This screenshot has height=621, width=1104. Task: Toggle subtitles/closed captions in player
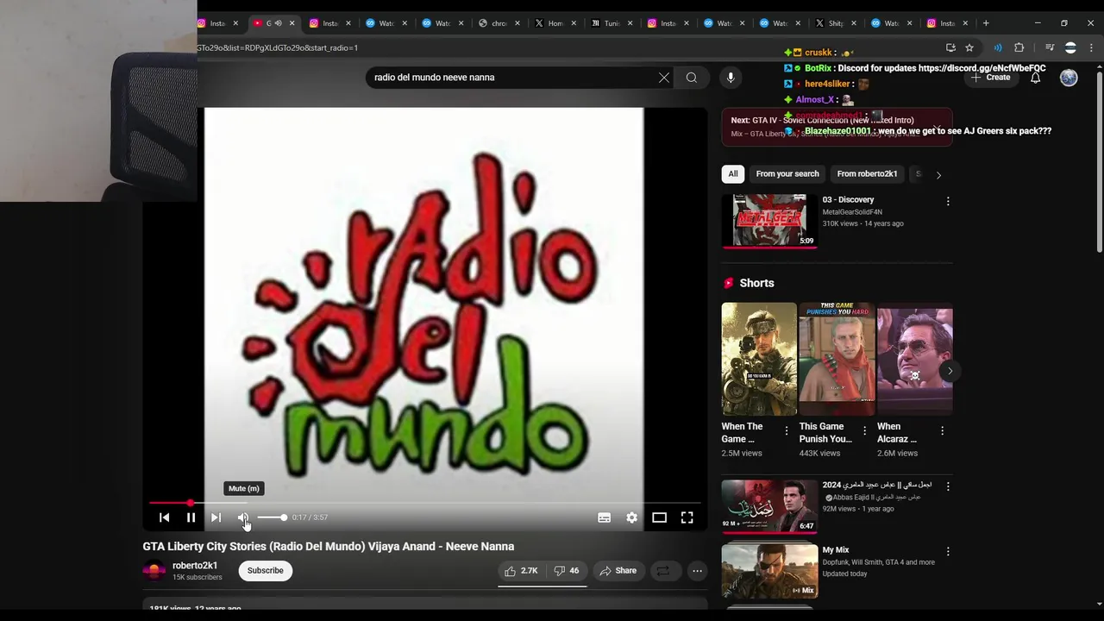(605, 517)
